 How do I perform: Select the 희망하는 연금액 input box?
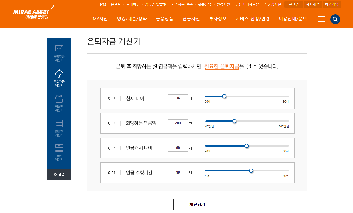tap(178, 123)
